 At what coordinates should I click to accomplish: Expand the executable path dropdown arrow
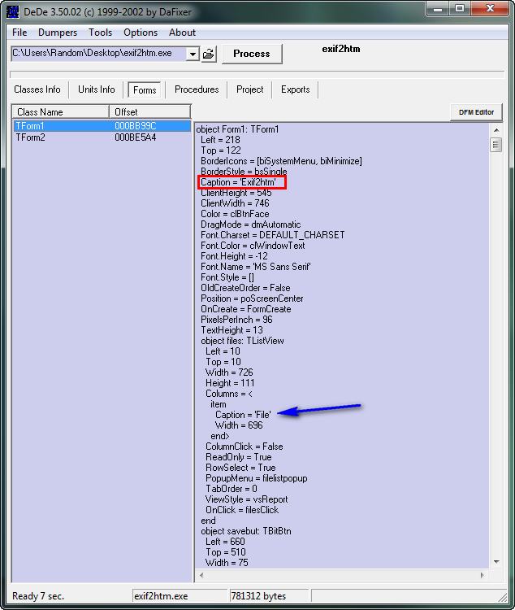(193, 54)
